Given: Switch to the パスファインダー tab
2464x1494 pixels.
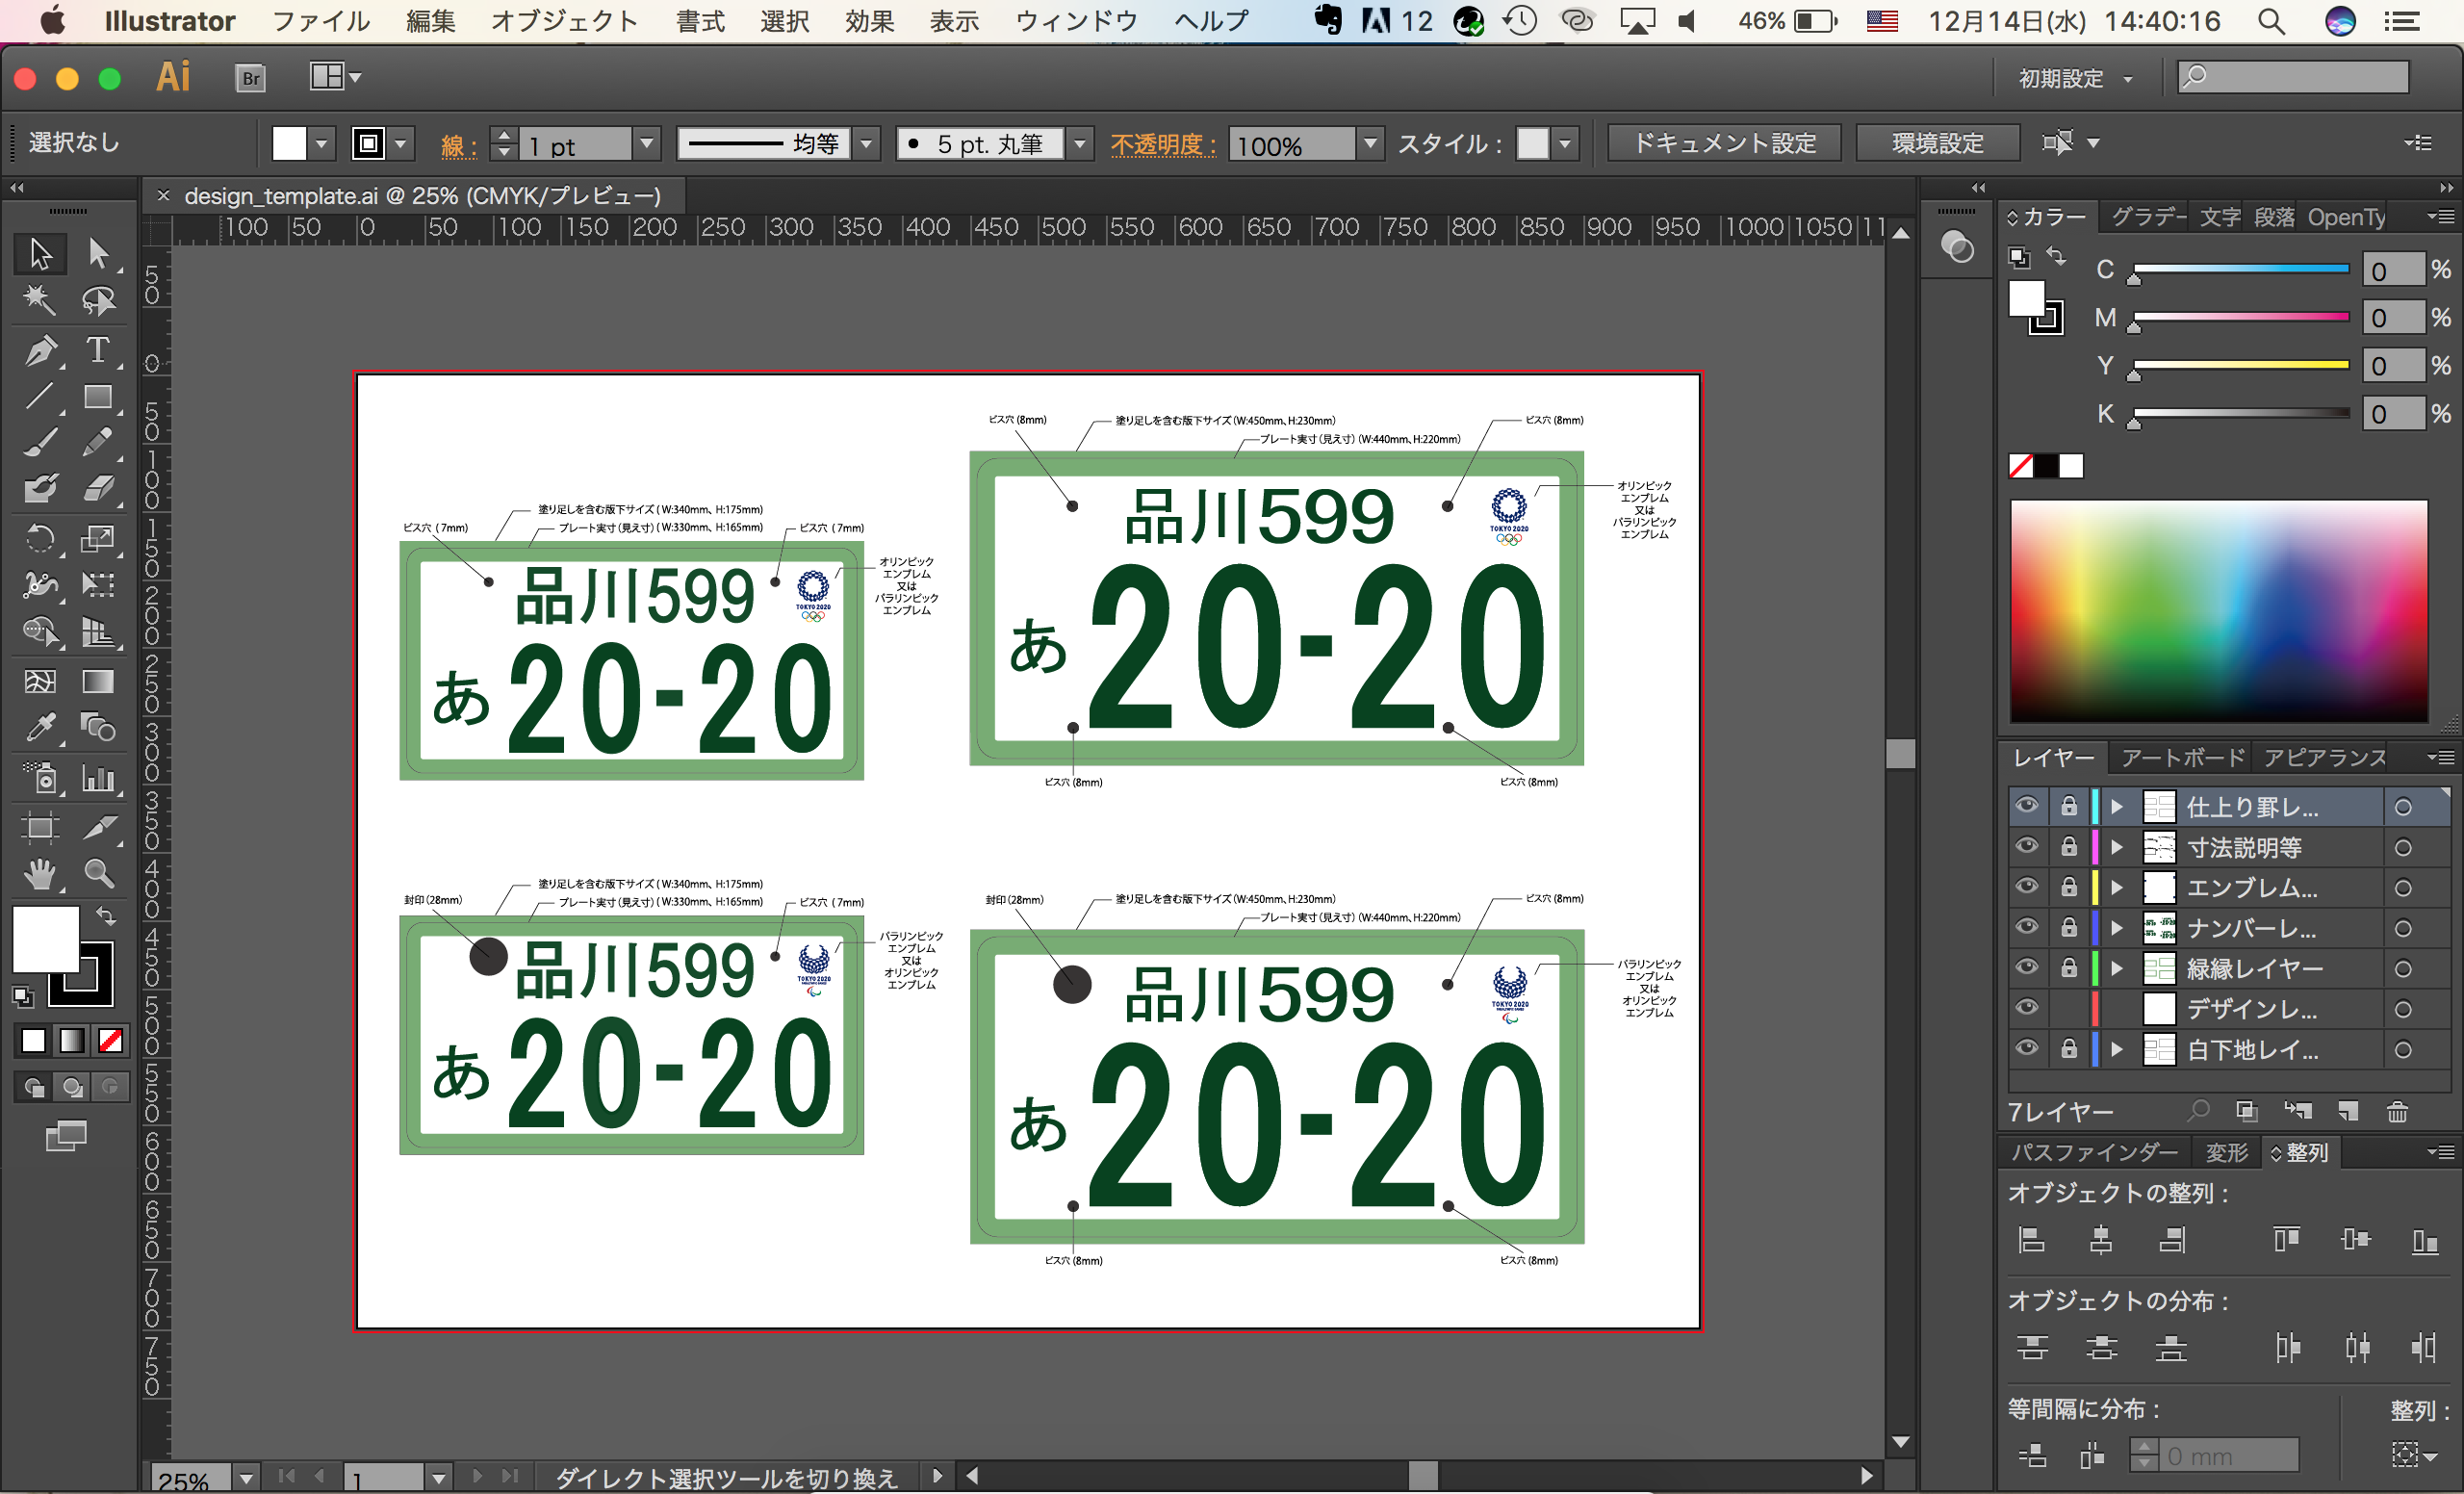Looking at the screenshot, I should 2094,1152.
